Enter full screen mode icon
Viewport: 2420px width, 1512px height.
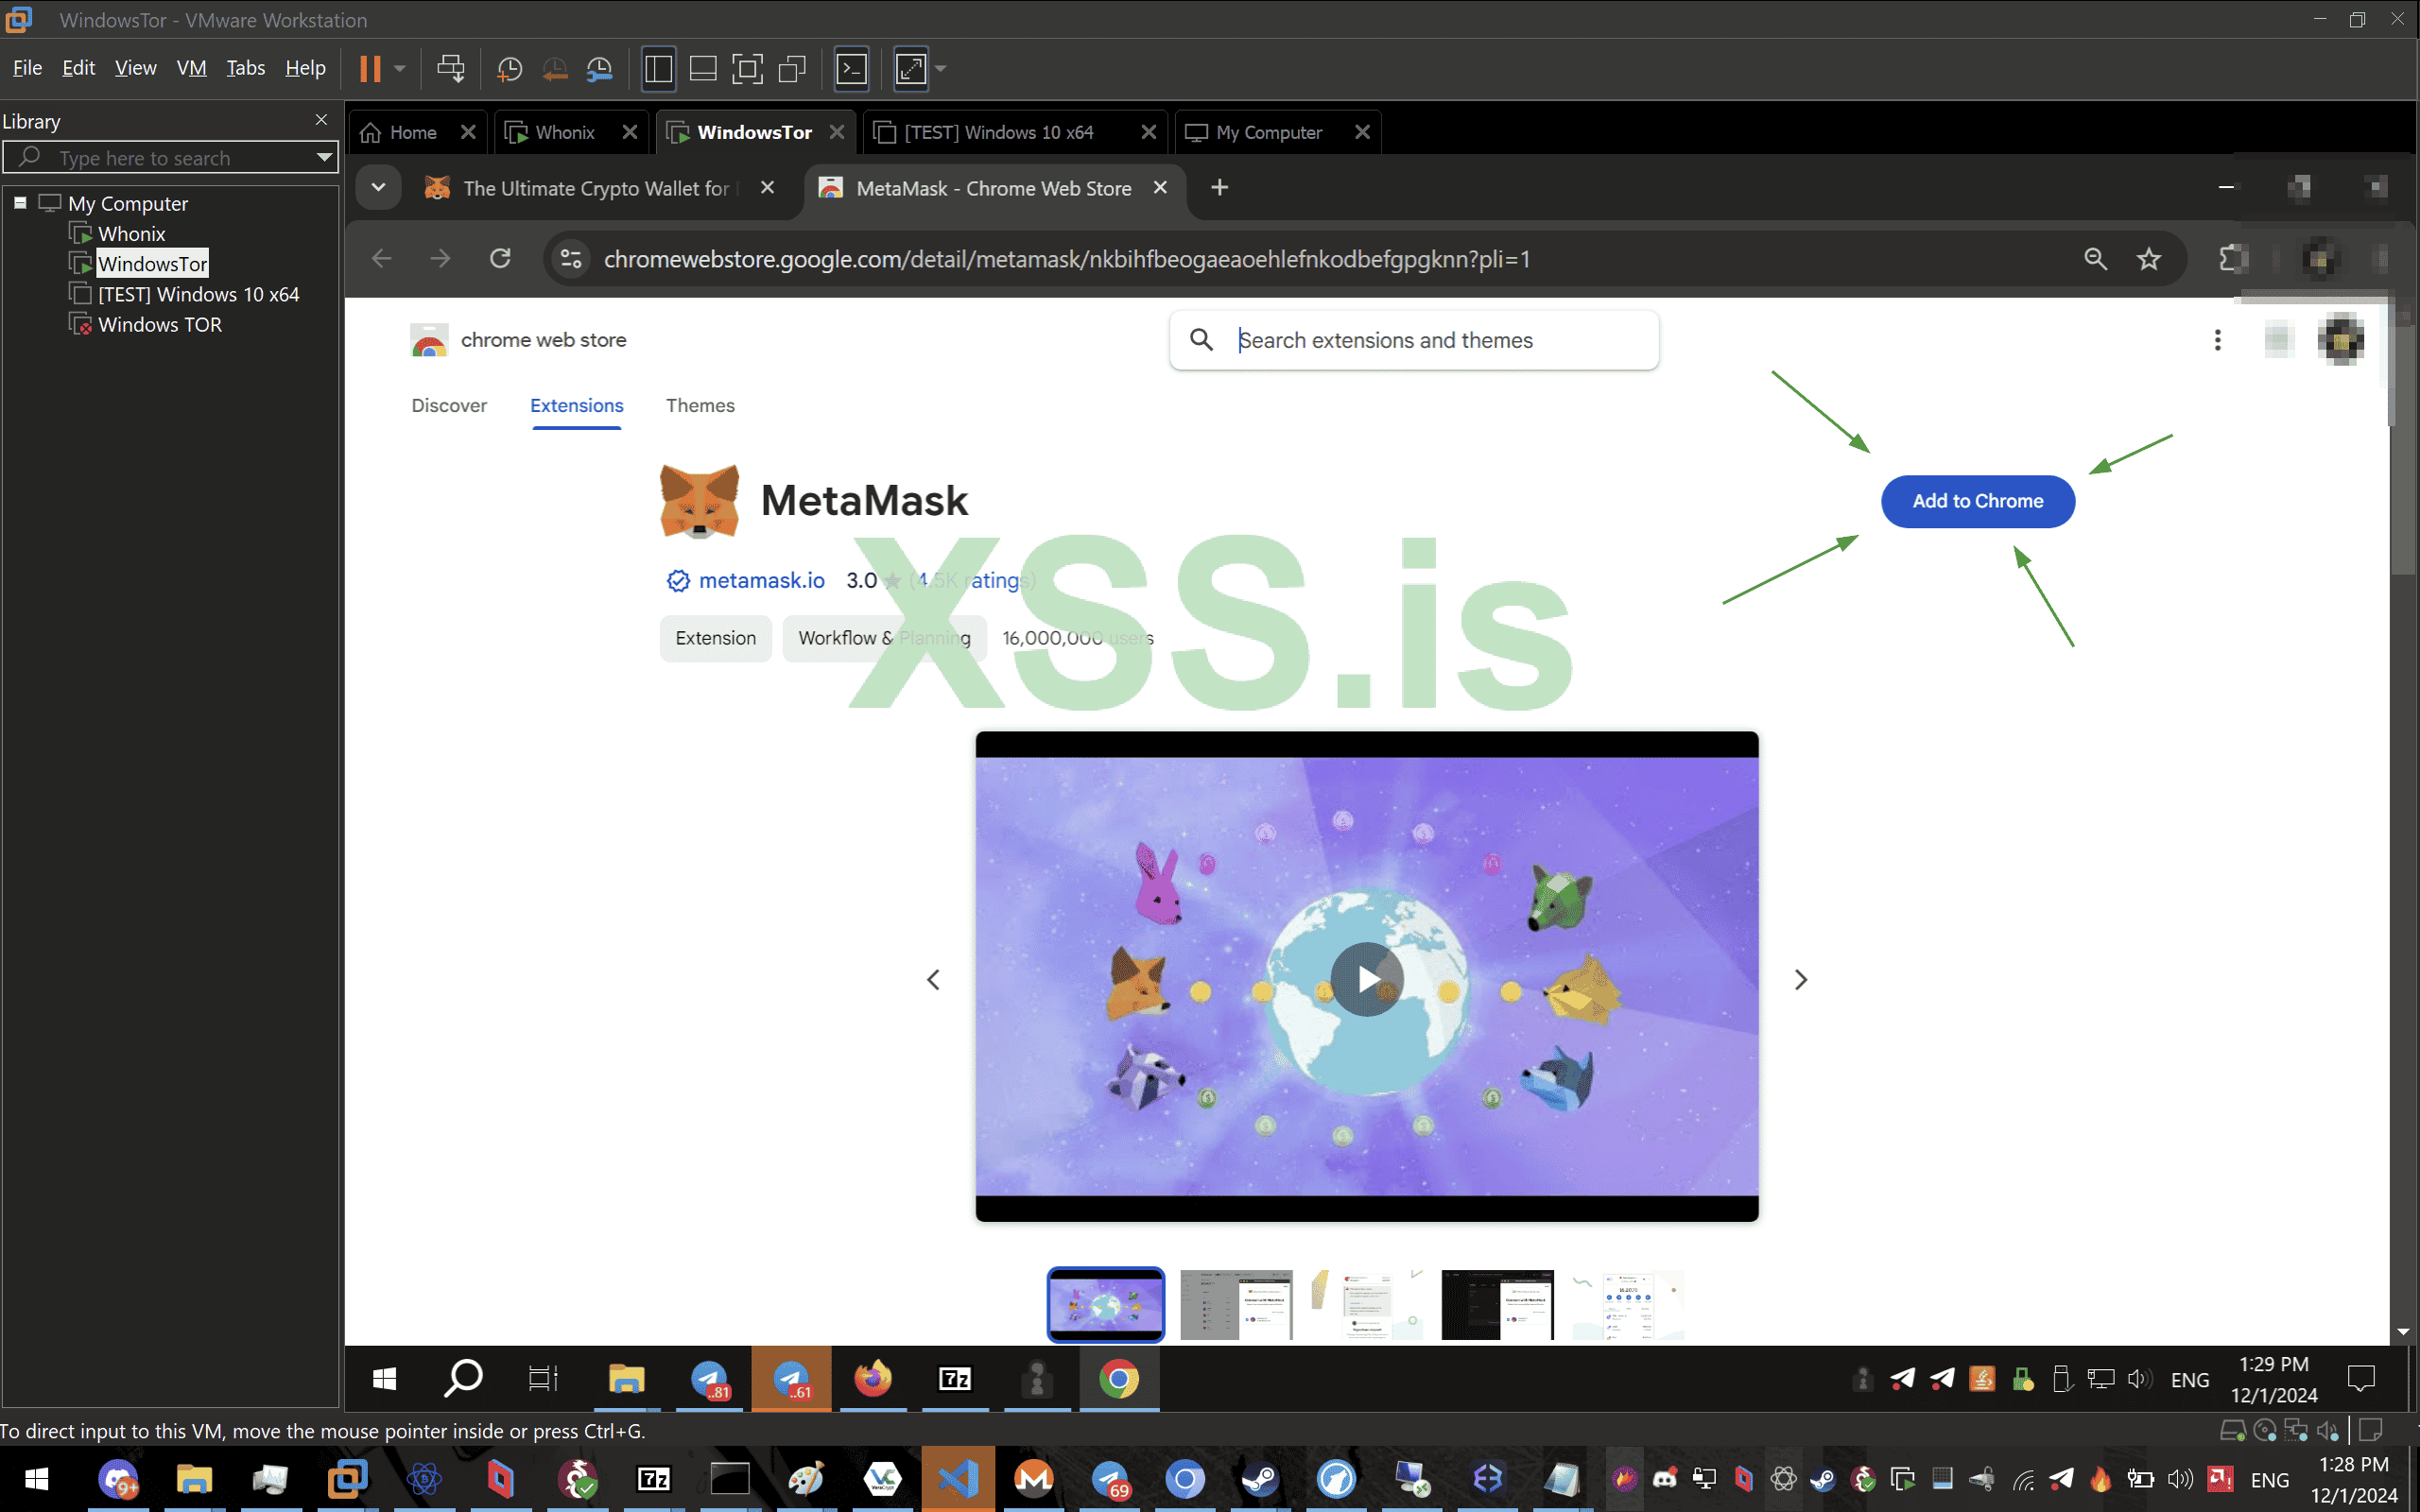tap(746, 68)
